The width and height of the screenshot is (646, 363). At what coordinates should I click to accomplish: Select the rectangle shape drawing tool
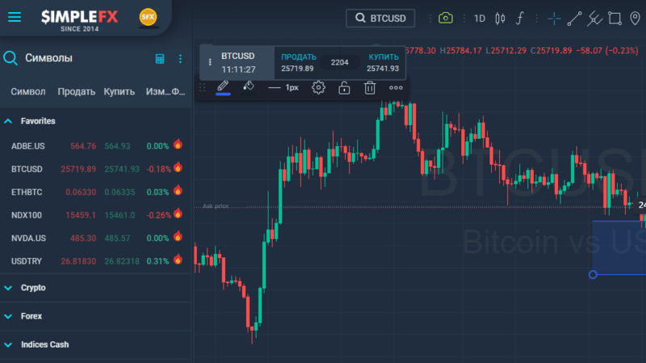[615, 19]
